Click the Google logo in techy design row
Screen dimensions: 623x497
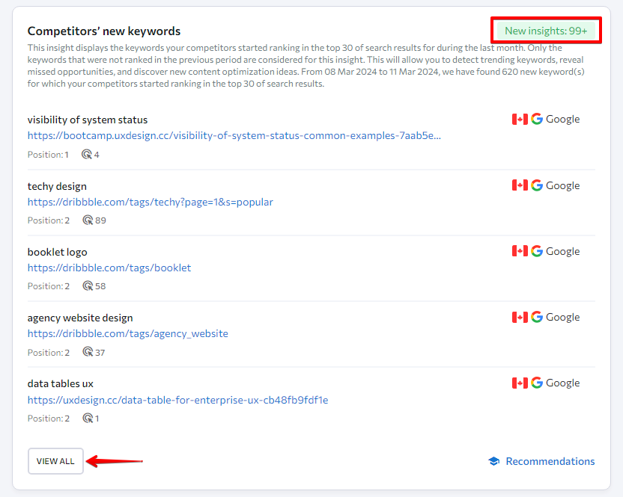(537, 185)
